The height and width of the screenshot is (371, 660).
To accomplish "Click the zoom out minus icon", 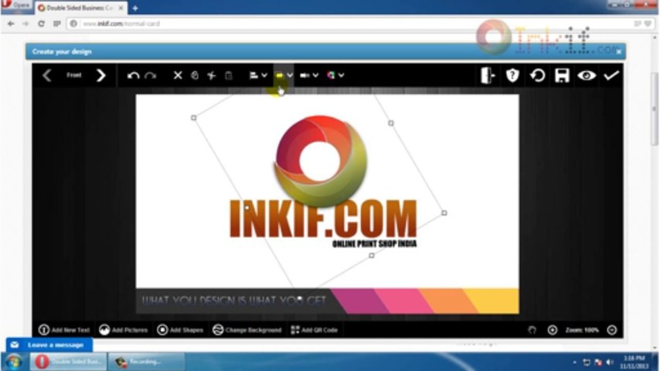I will (612, 330).
